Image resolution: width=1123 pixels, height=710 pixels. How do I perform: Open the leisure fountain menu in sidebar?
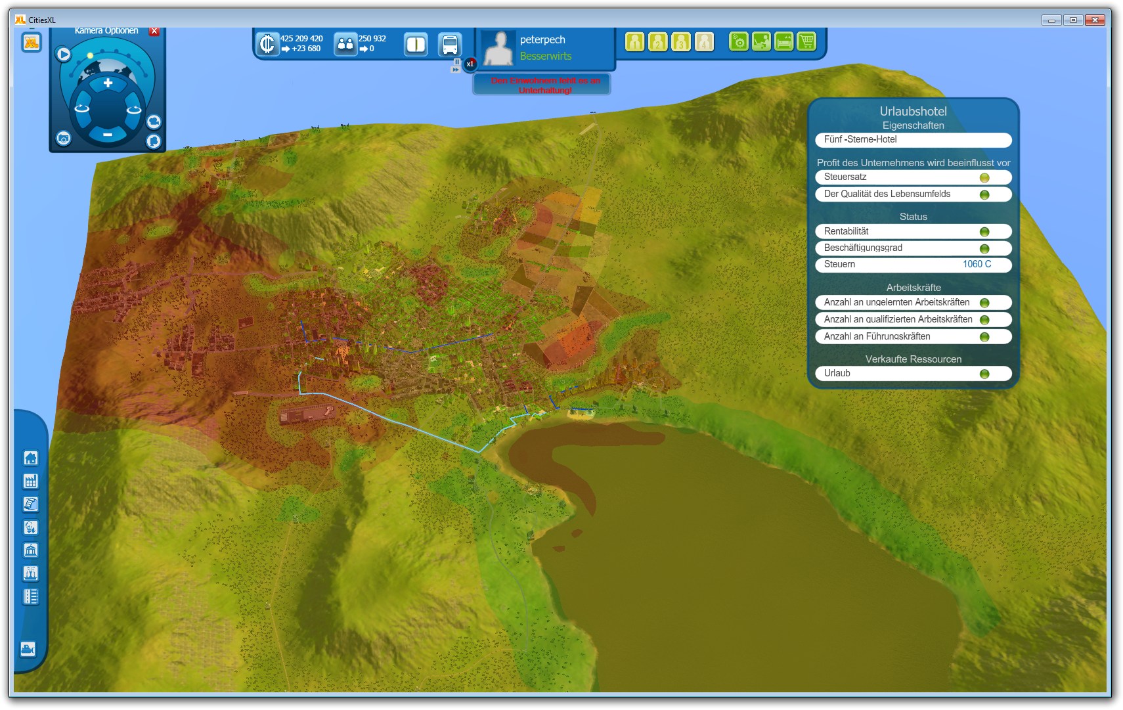31,573
